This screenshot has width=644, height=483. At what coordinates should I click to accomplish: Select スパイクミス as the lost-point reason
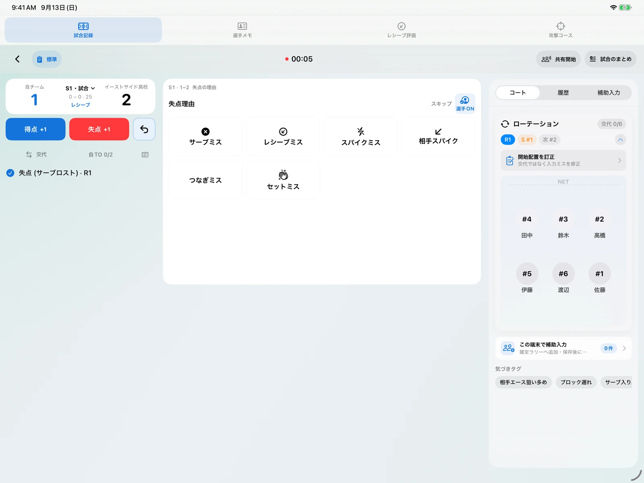[x=361, y=136]
